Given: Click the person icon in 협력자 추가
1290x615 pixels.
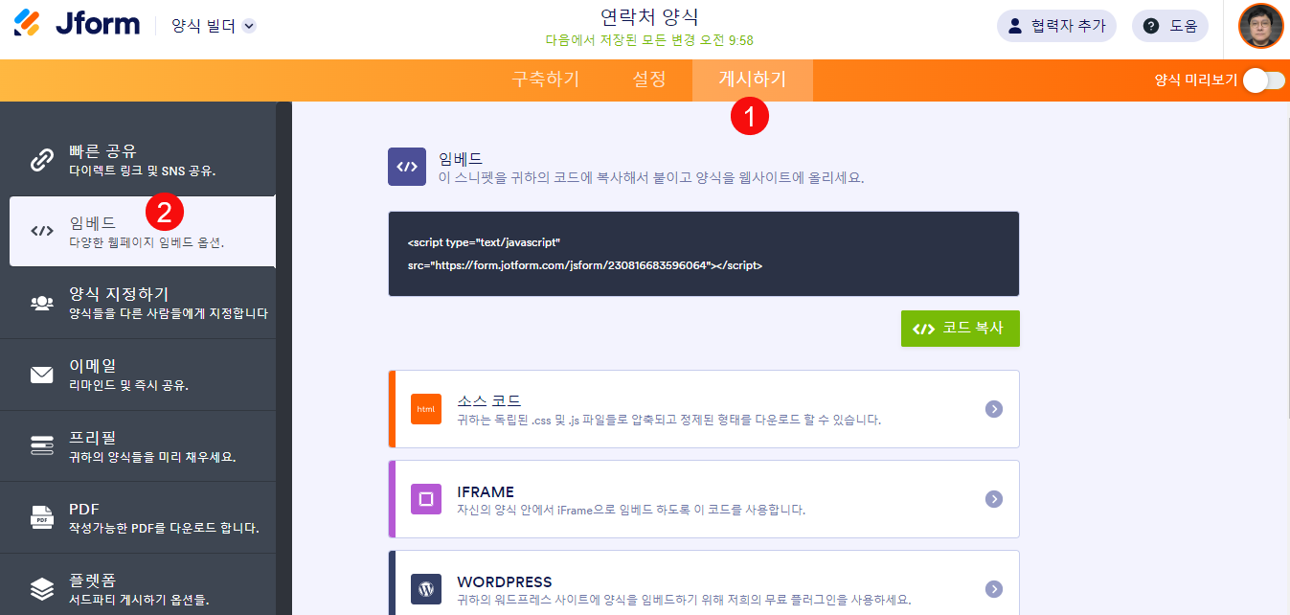Looking at the screenshot, I should coord(1016,26).
